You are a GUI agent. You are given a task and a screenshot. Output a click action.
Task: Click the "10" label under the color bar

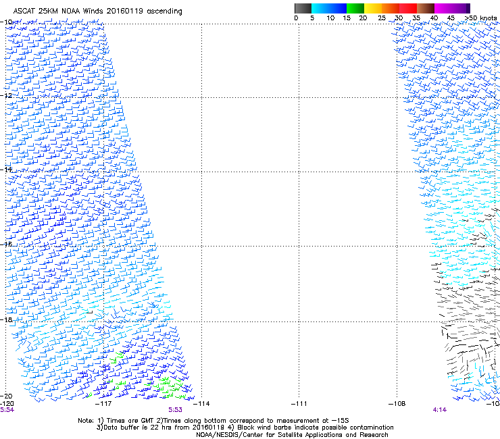(x=330, y=18)
